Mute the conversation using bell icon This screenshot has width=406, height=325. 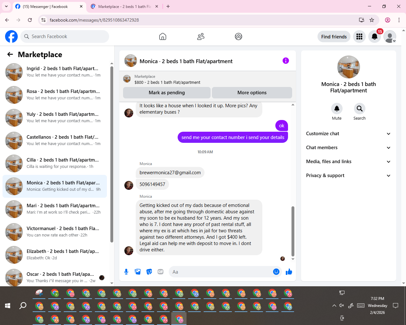(x=337, y=109)
